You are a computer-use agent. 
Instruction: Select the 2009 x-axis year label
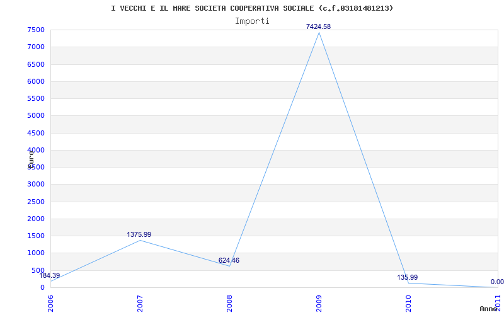pos(319,303)
